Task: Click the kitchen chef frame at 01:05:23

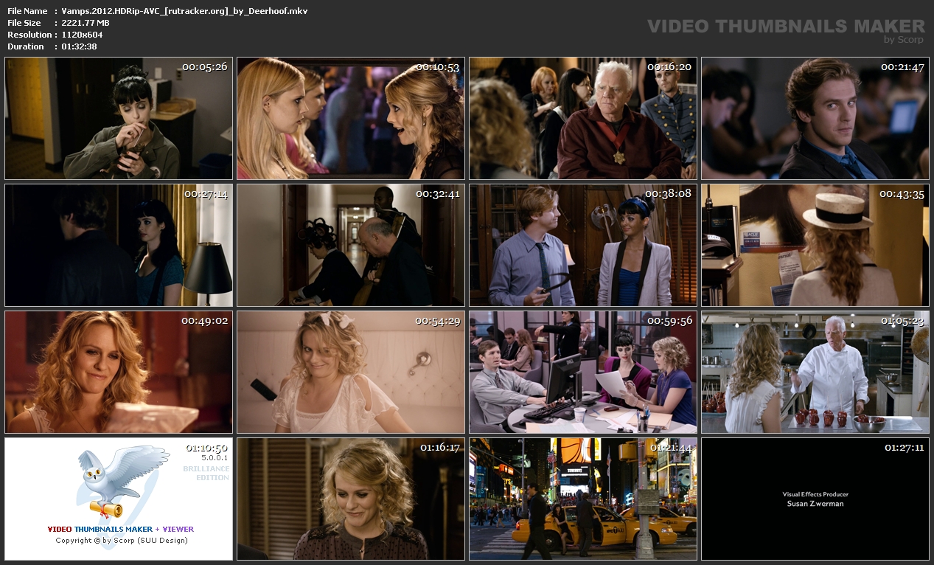Action: [x=815, y=372]
